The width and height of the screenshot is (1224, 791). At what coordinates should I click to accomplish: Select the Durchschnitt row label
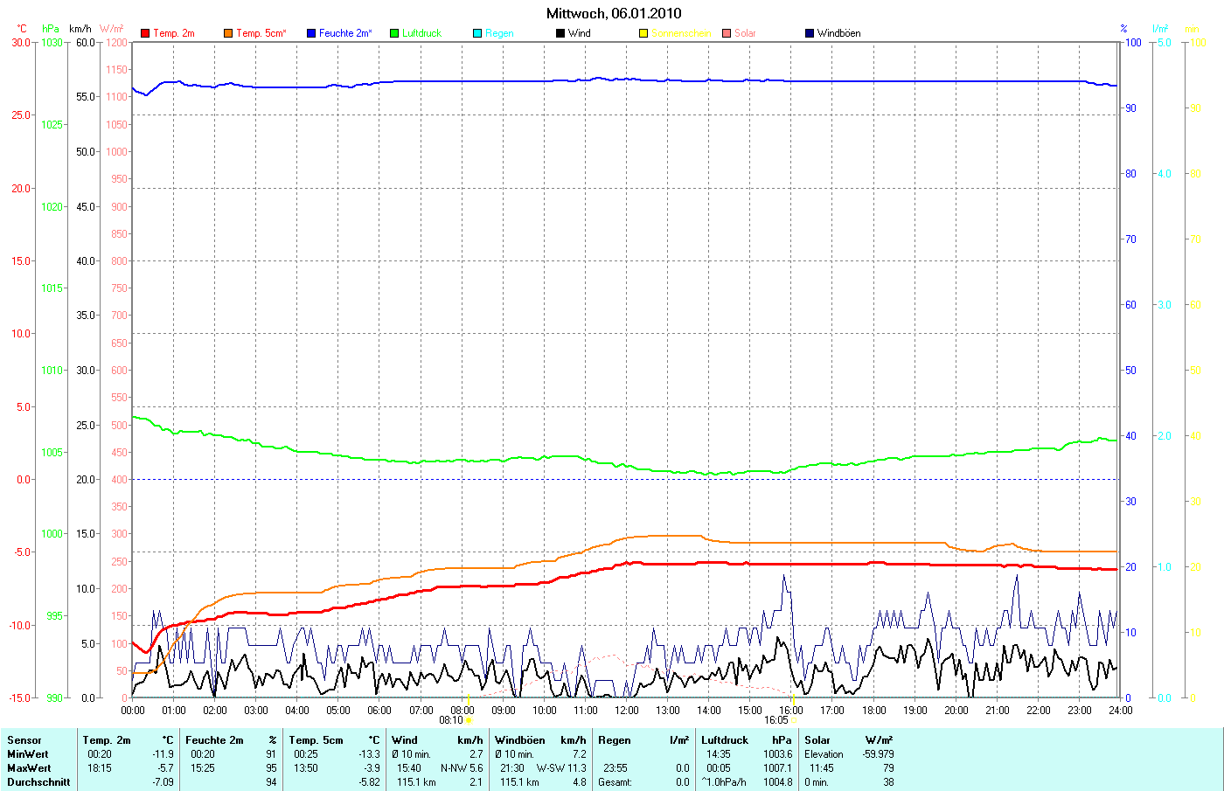[38, 782]
